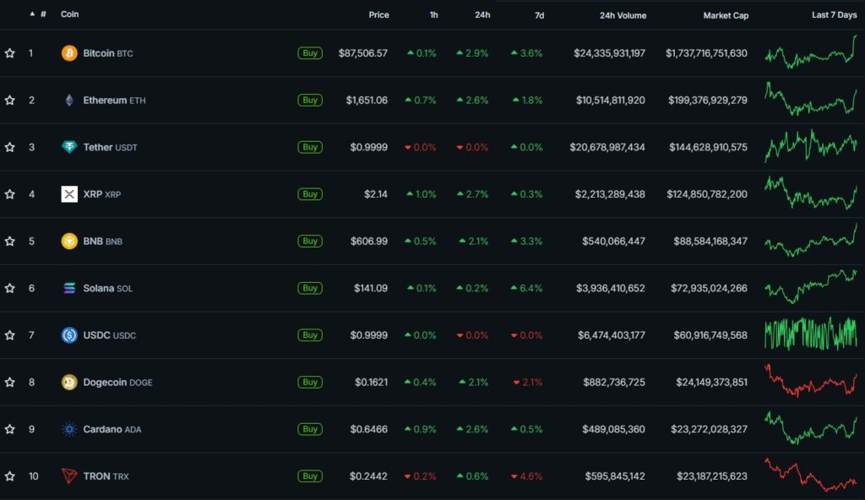Image resolution: width=865 pixels, height=500 pixels.
Task: Click the XRP coin logo
Action: (71, 193)
